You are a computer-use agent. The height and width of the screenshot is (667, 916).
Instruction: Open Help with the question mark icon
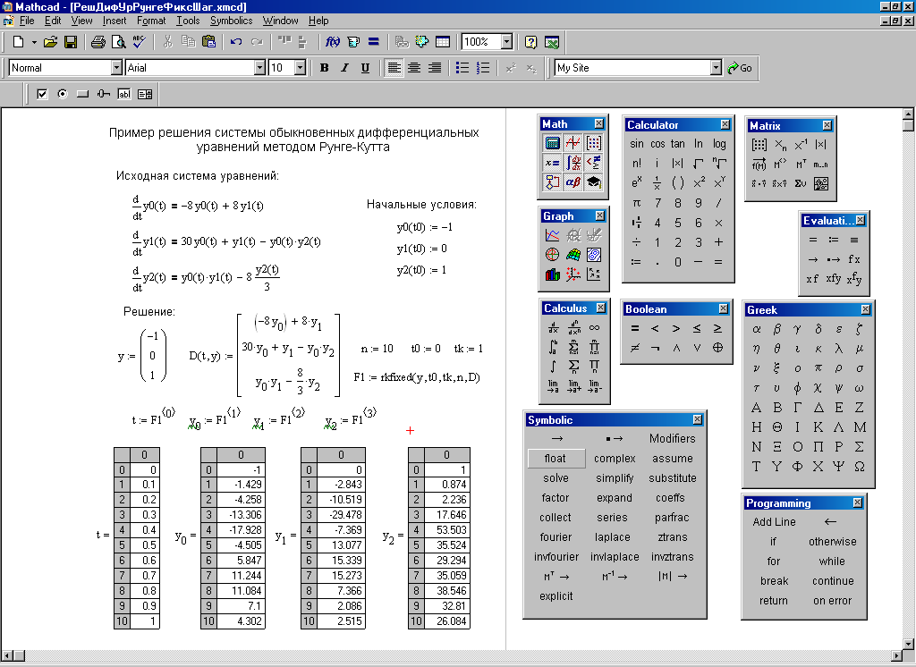[x=530, y=42]
